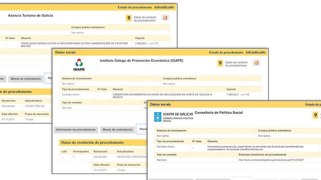Viewport: 321px width, 180px height.
Task: Click the location pin icon in Axencia Turismo panel
Action: tap(129, 19)
